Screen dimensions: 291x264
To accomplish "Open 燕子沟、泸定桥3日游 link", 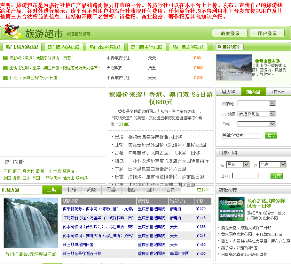I will [240, 248].
